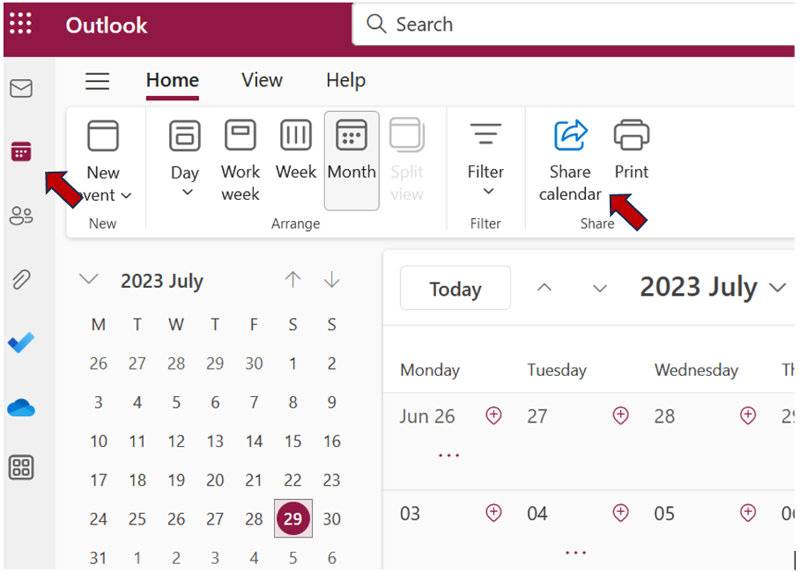Open the OneDrive cloud icon
Screen dimensions: 800x572
click(x=21, y=407)
